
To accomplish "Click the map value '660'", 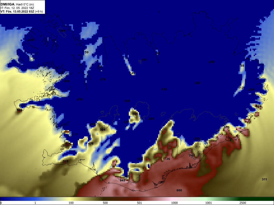I will click(x=179, y=190).
